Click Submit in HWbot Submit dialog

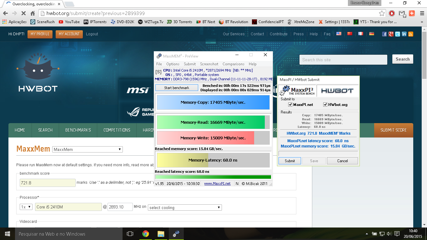(290, 161)
